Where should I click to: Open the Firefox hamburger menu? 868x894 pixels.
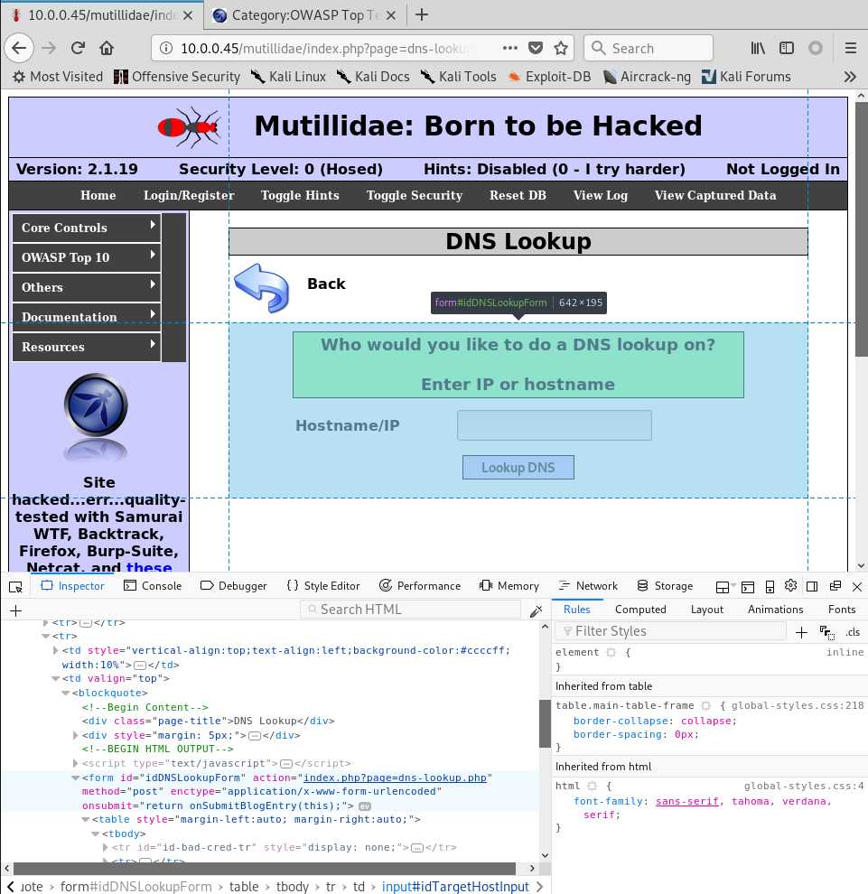pyautogui.click(x=850, y=48)
